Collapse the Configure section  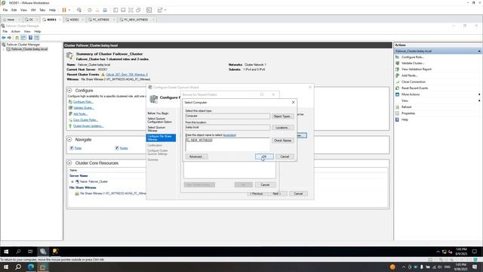click(69, 91)
